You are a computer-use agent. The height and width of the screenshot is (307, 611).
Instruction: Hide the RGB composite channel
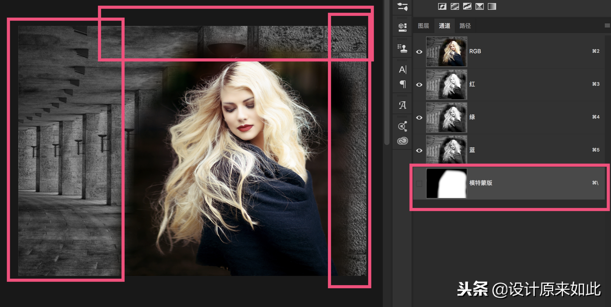tap(419, 52)
